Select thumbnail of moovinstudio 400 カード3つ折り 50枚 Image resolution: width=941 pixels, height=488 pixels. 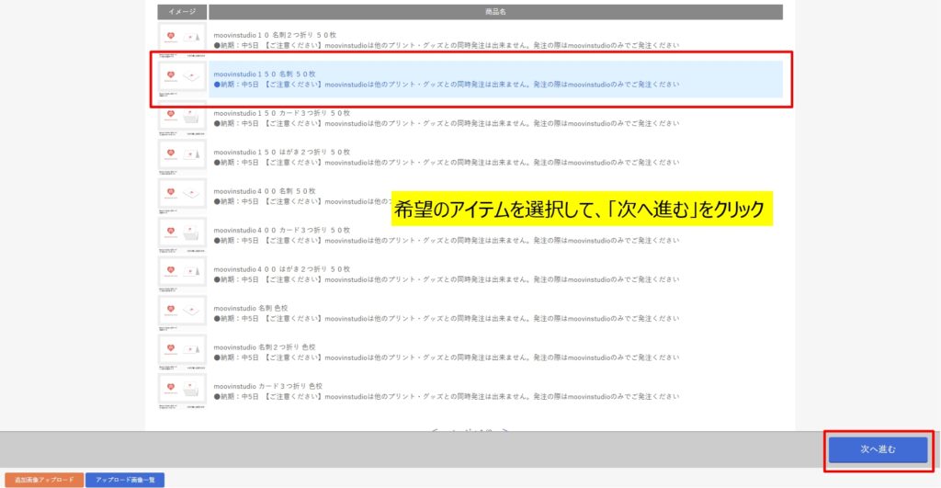182,233
